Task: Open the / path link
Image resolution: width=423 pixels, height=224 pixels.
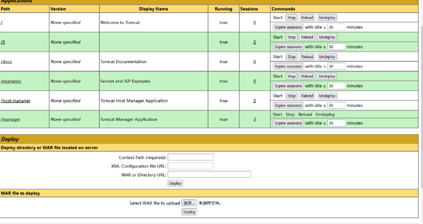Action: 1,23
